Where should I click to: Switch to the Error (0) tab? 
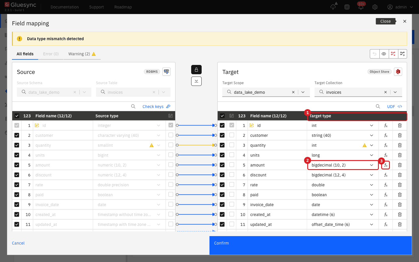pos(51,54)
